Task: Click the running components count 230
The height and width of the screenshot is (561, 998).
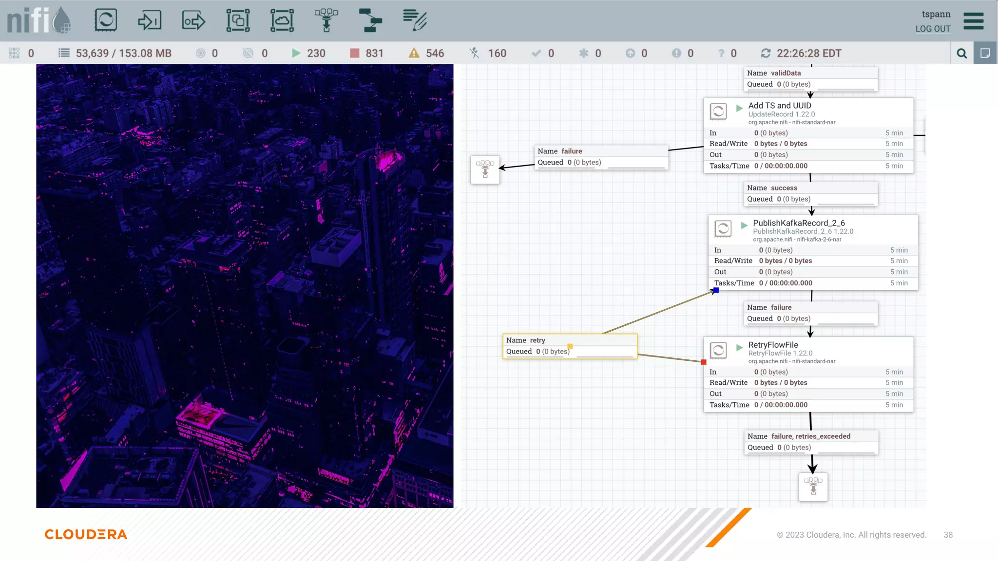Action: 315,53
